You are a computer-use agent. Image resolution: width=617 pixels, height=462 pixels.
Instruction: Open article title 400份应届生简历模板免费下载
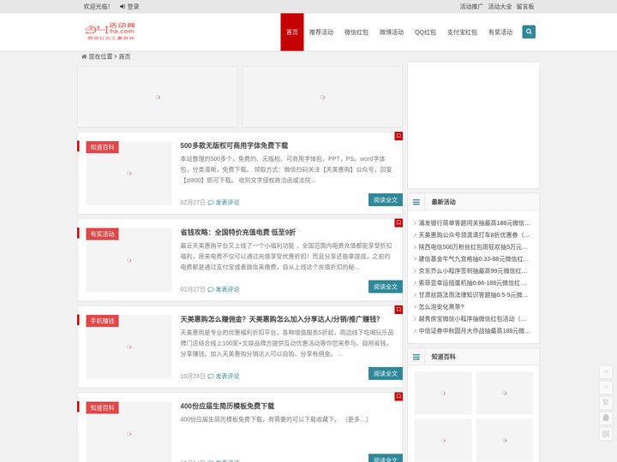[x=227, y=406]
